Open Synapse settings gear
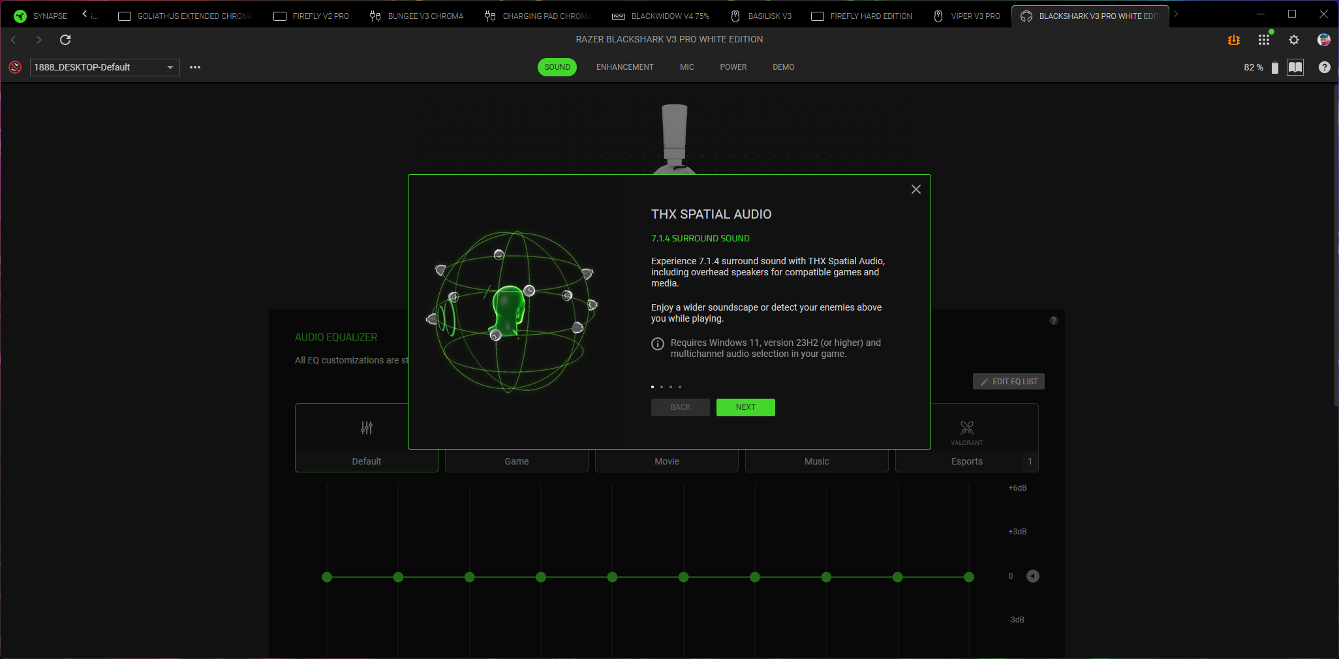 click(x=1294, y=40)
